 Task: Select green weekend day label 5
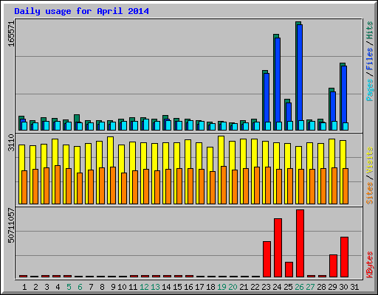click(69, 287)
